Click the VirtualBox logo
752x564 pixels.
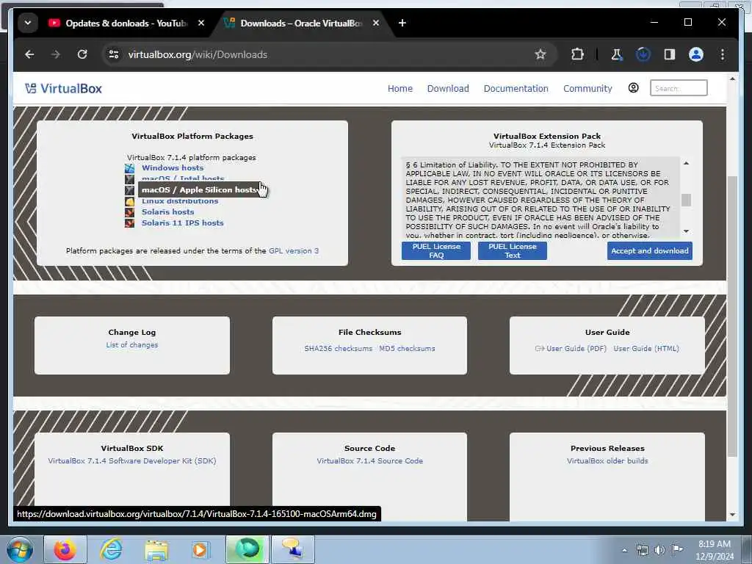click(63, 88)
